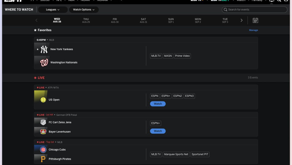Choose ESPN2 channel for US Open
The height and width of the screenshot is (165, 292).
click(177, 96)
